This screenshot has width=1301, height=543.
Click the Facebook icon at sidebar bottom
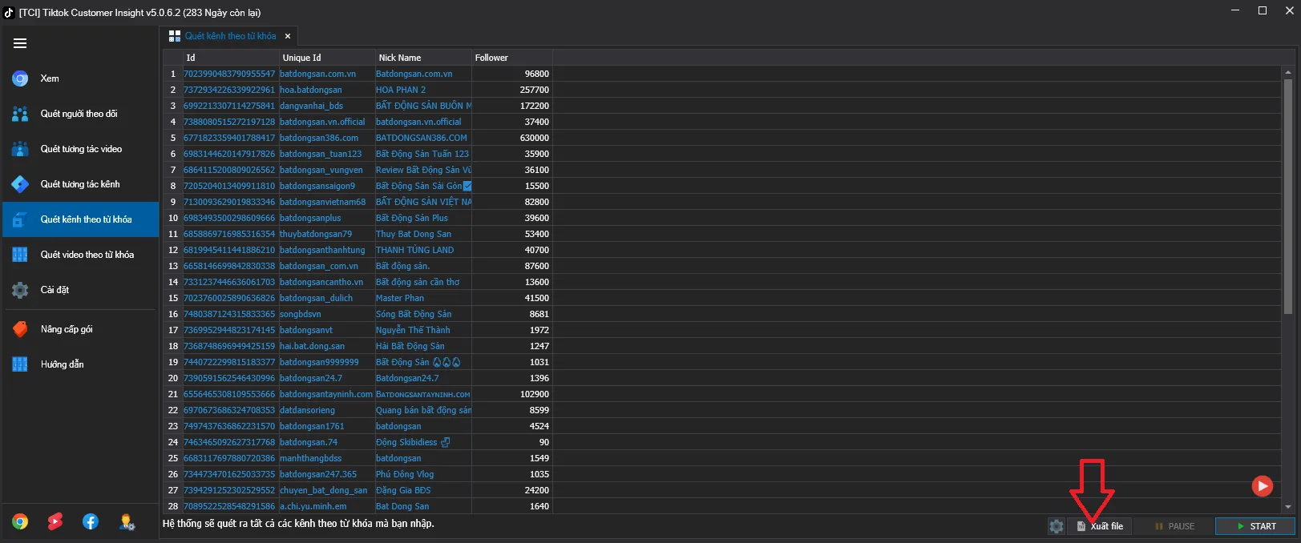point(91,522)
